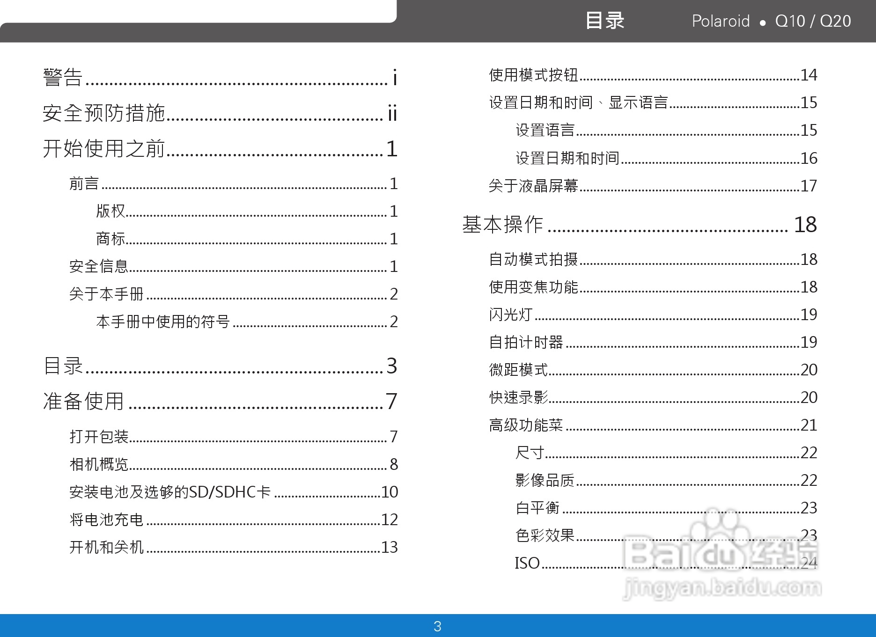Go to 基本操作 chapter entry
The height and width of the screenshot is (637, 876).
(640, 225)
